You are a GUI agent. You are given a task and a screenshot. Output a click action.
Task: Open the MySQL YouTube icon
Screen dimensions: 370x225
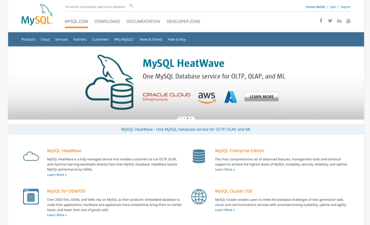tap(348, 21)
